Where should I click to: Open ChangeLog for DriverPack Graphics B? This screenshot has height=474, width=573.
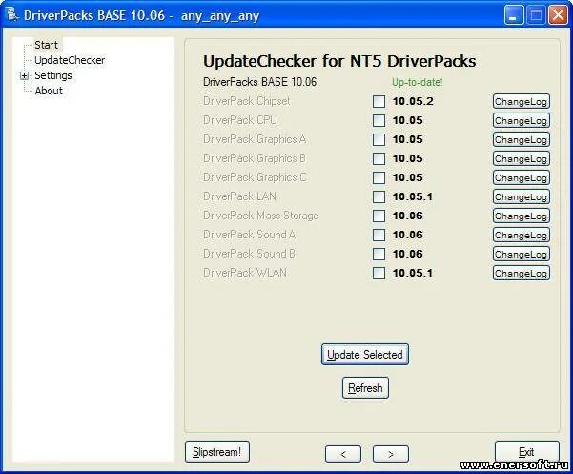(522, 158)
